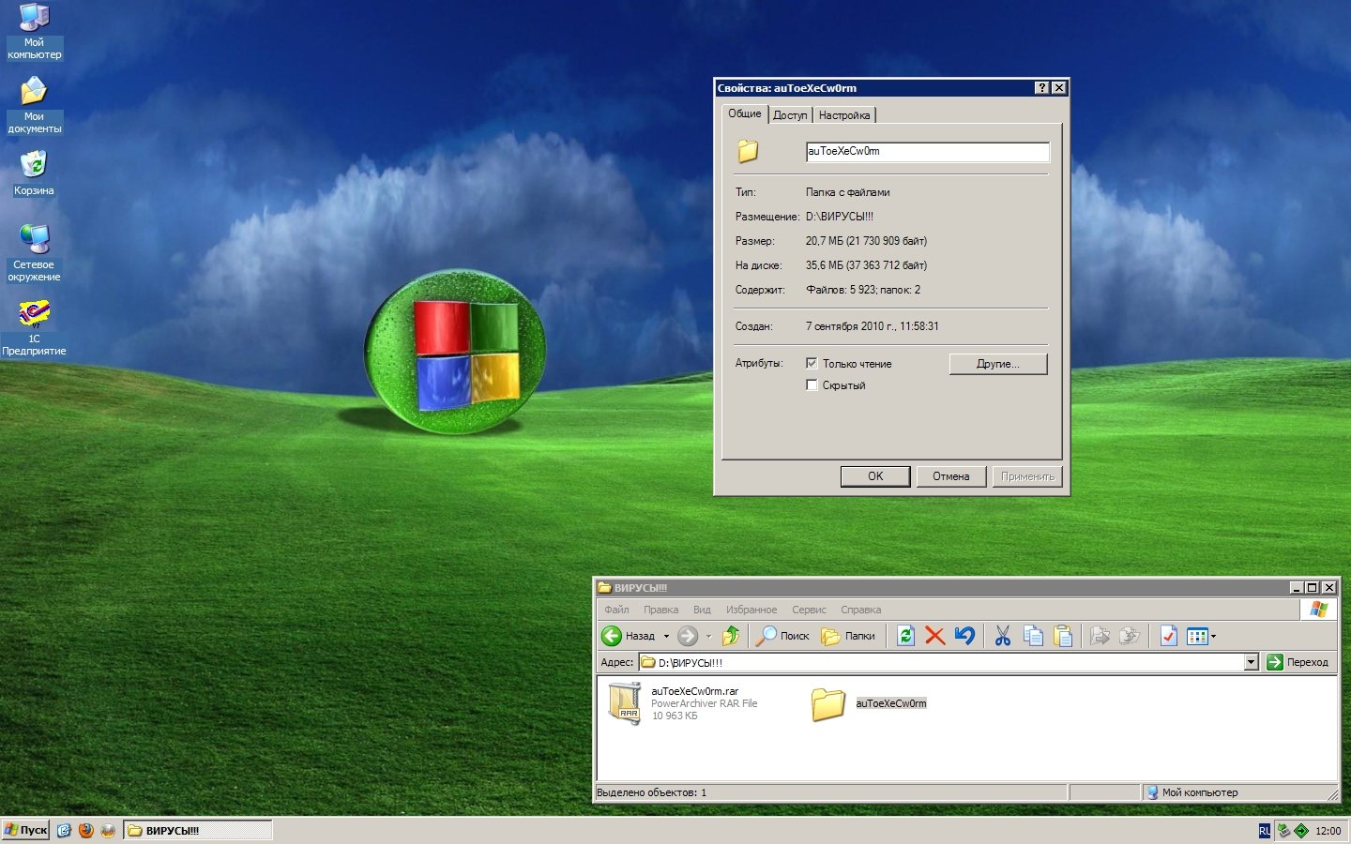
Task: Click the scissors Cut icon
Action: pos(1002,636)
